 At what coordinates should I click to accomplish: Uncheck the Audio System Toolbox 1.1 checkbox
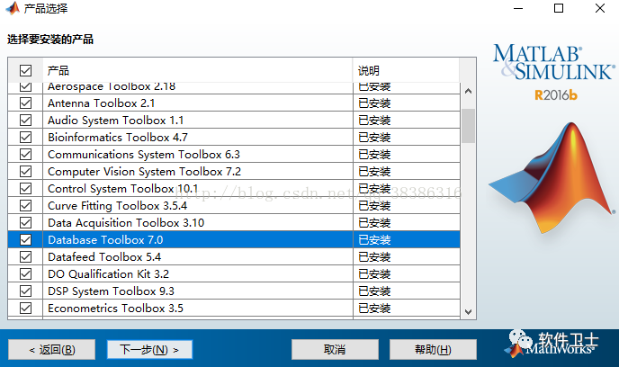26,120
